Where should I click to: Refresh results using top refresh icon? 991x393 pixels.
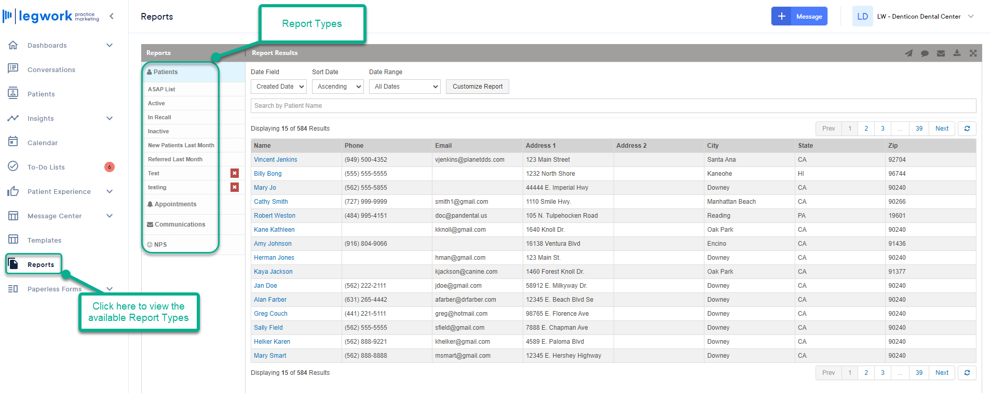(967, 129)
